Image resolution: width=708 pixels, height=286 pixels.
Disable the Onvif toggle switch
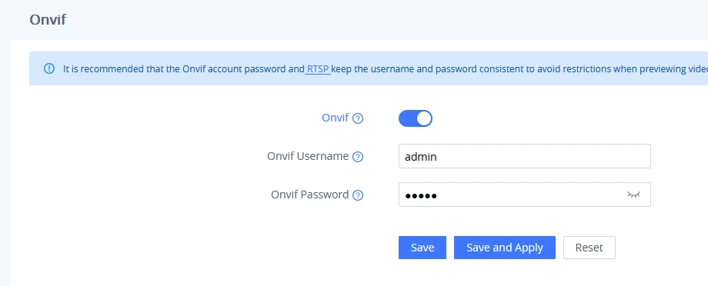coord(416,118)
